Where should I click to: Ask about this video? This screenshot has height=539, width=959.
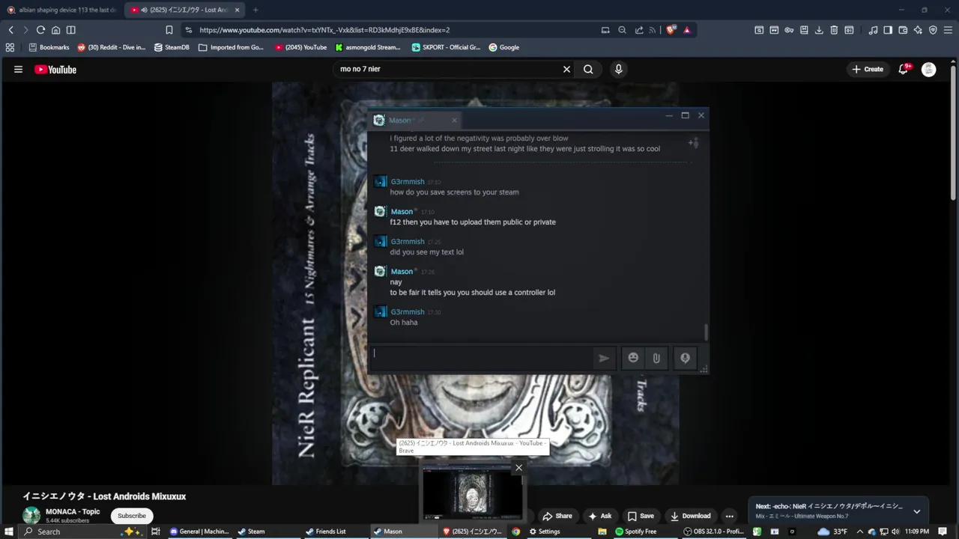pyautogui.click(x=599, y=516)
